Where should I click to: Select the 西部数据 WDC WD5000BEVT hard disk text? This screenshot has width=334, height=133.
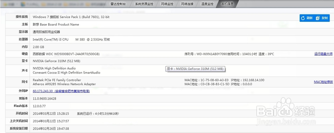pyautogui.click(x=66, y=54)
